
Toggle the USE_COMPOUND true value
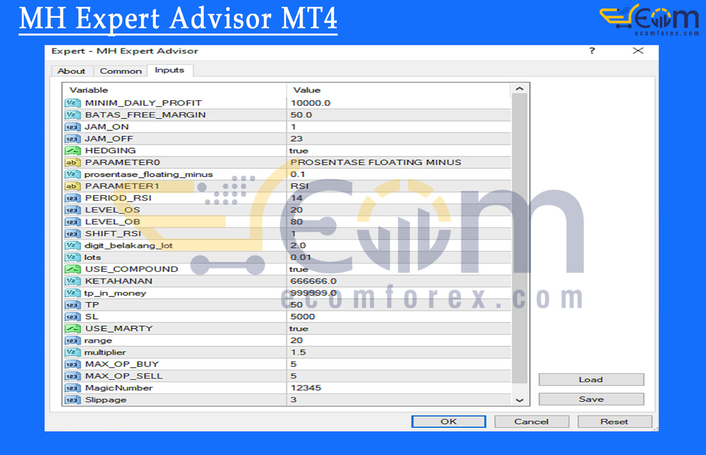299,269
